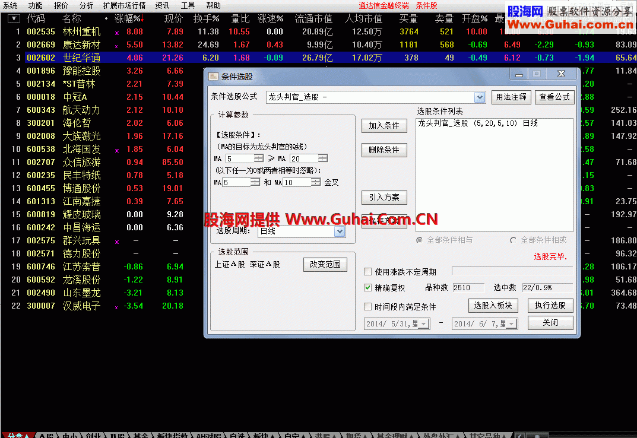Click the 加入条件 button

coord(384,126)
